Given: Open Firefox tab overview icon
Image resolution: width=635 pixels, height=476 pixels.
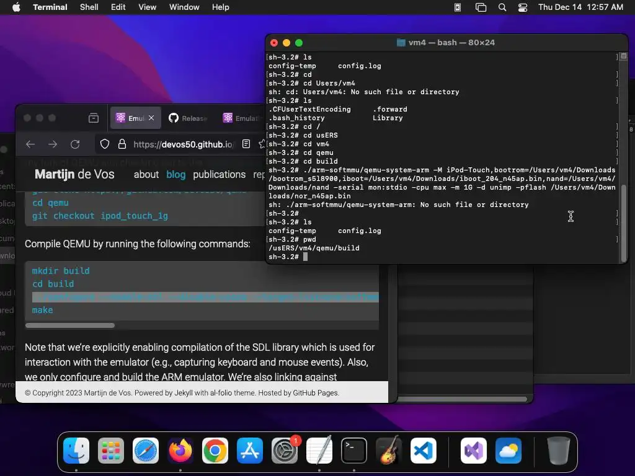Looking at the screenshot, I should pyautogui.click(x=94, y=118).
